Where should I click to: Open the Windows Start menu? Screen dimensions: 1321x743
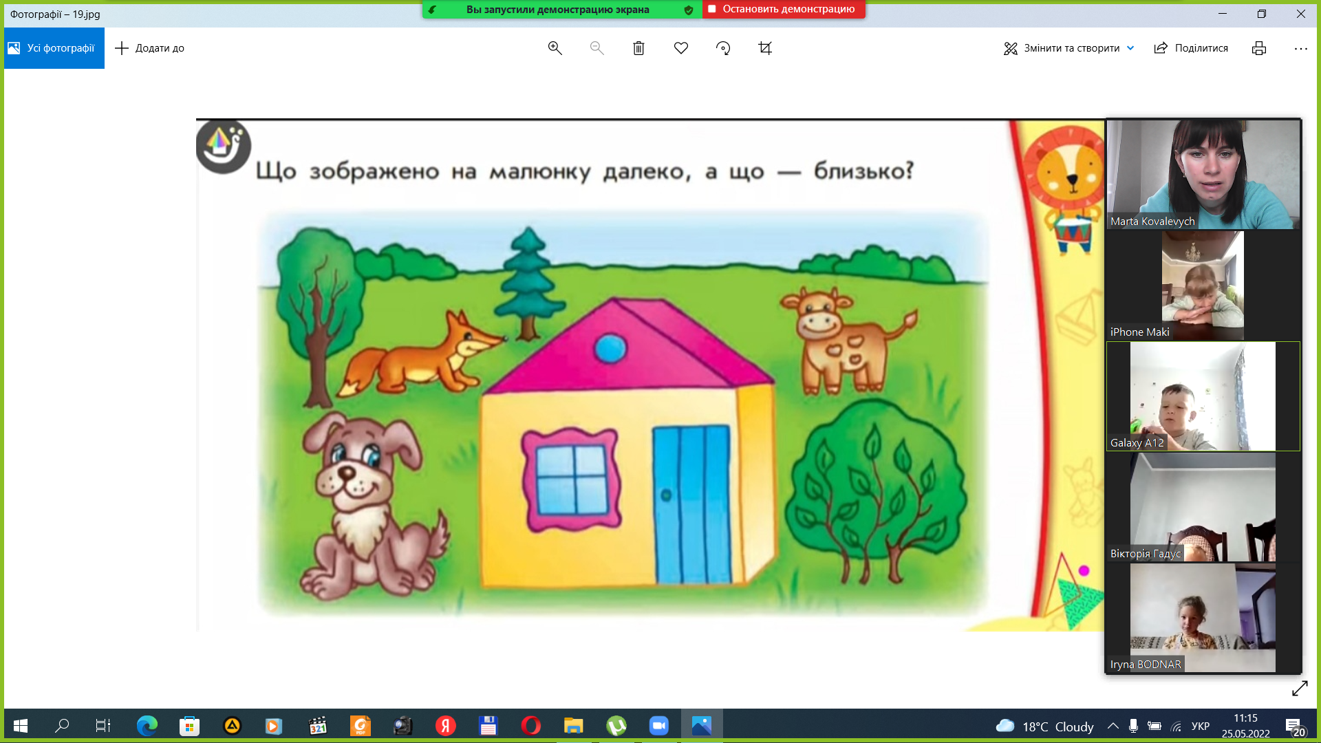pos(21,725)
